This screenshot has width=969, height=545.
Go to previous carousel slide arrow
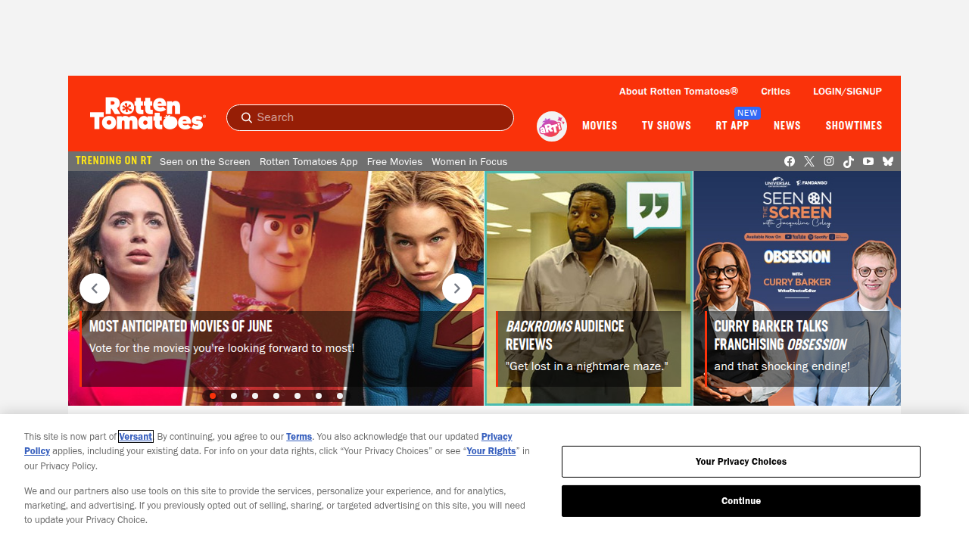[x=95, y=288]
